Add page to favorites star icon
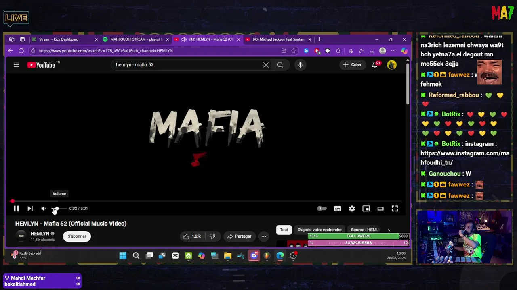 293,51
